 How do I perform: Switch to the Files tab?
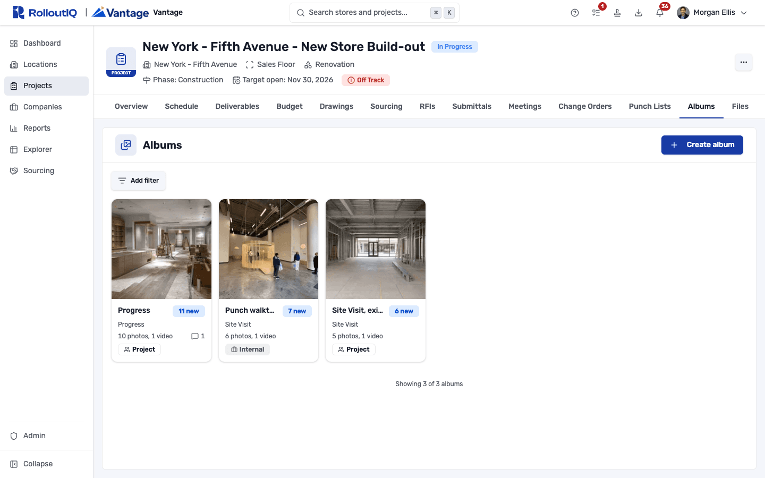point(740,106)
